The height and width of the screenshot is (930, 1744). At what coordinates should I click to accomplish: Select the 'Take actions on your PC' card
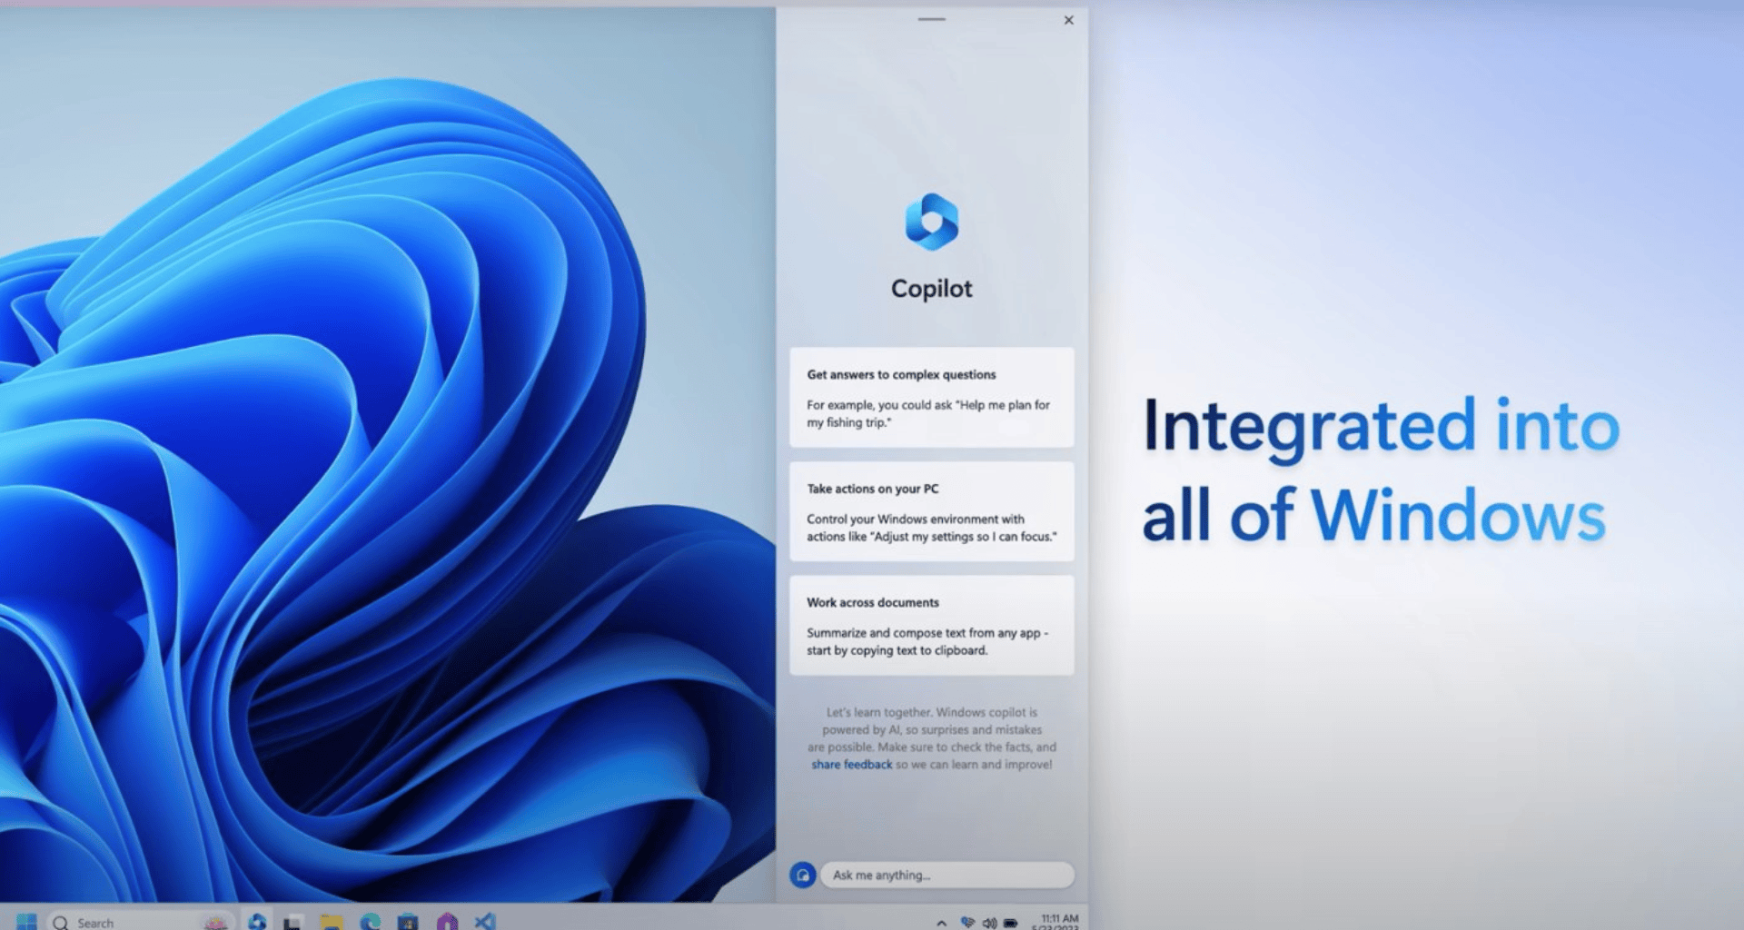coord(931,511)
